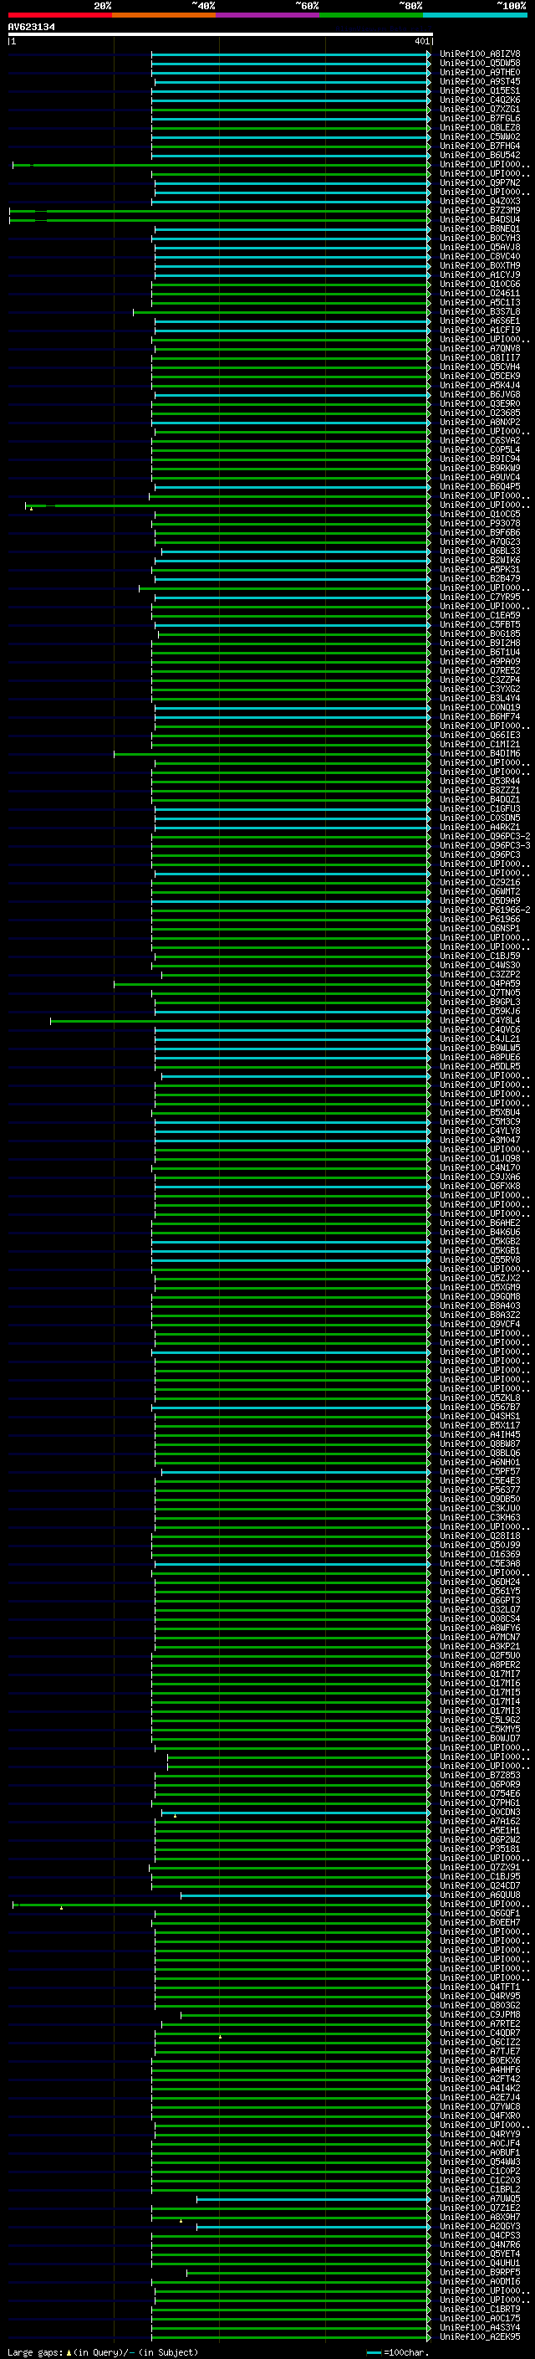
Task: Select hit UniRef100_A9ST45
Action: pyautogui.click(x=480, y=81)
